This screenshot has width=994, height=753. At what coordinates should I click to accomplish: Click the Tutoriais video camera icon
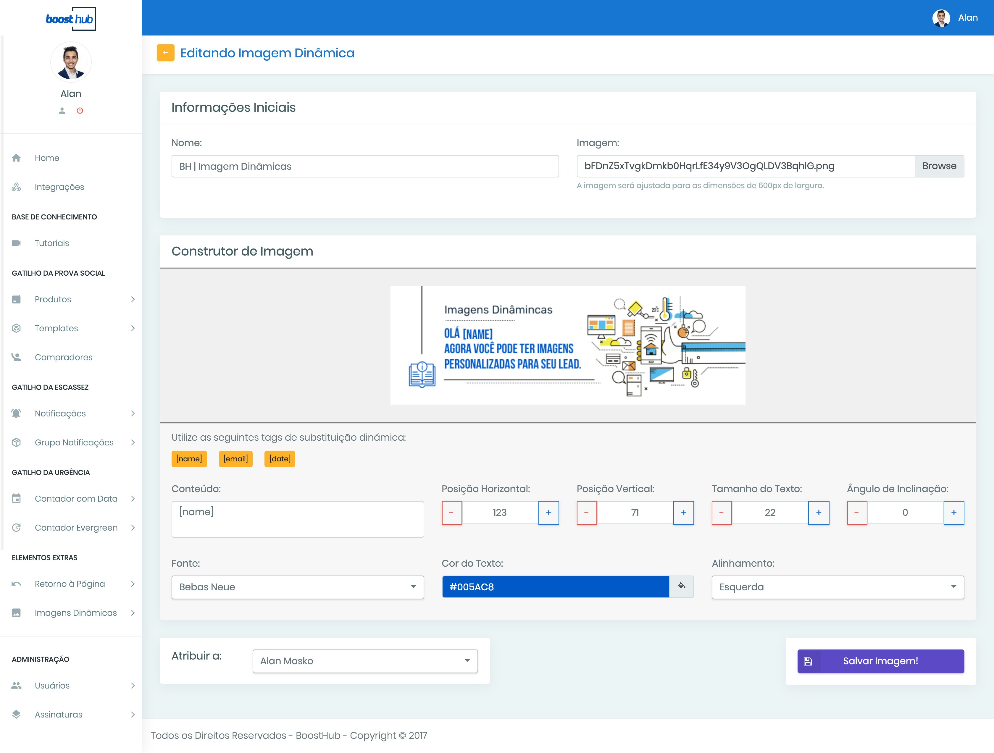[x=17, y=243]
